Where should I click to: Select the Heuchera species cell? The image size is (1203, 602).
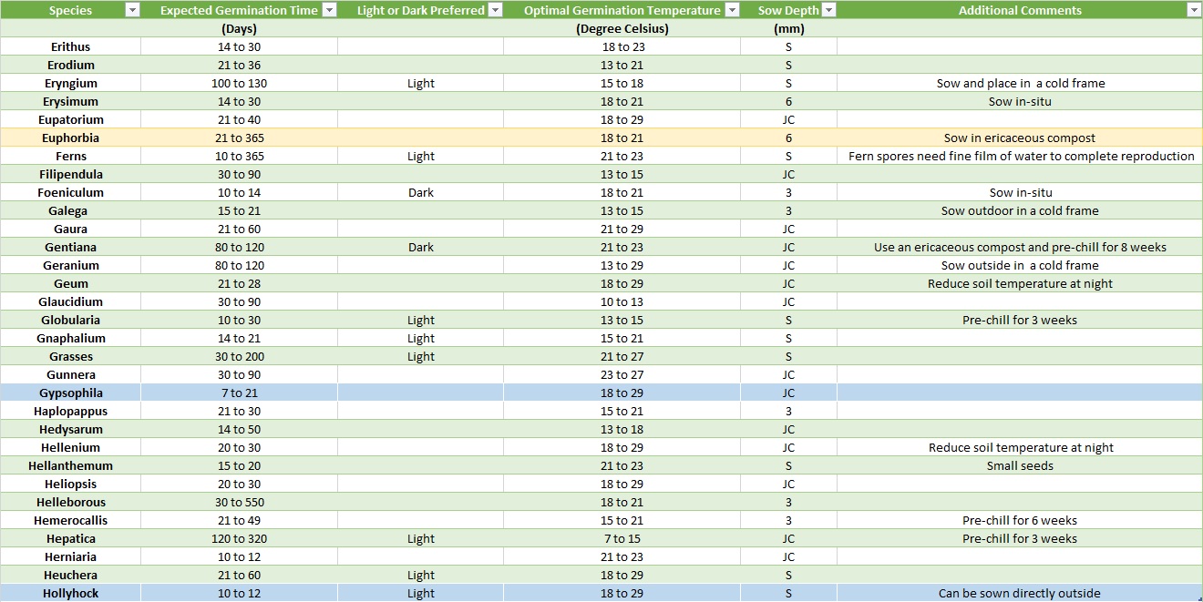70,575
